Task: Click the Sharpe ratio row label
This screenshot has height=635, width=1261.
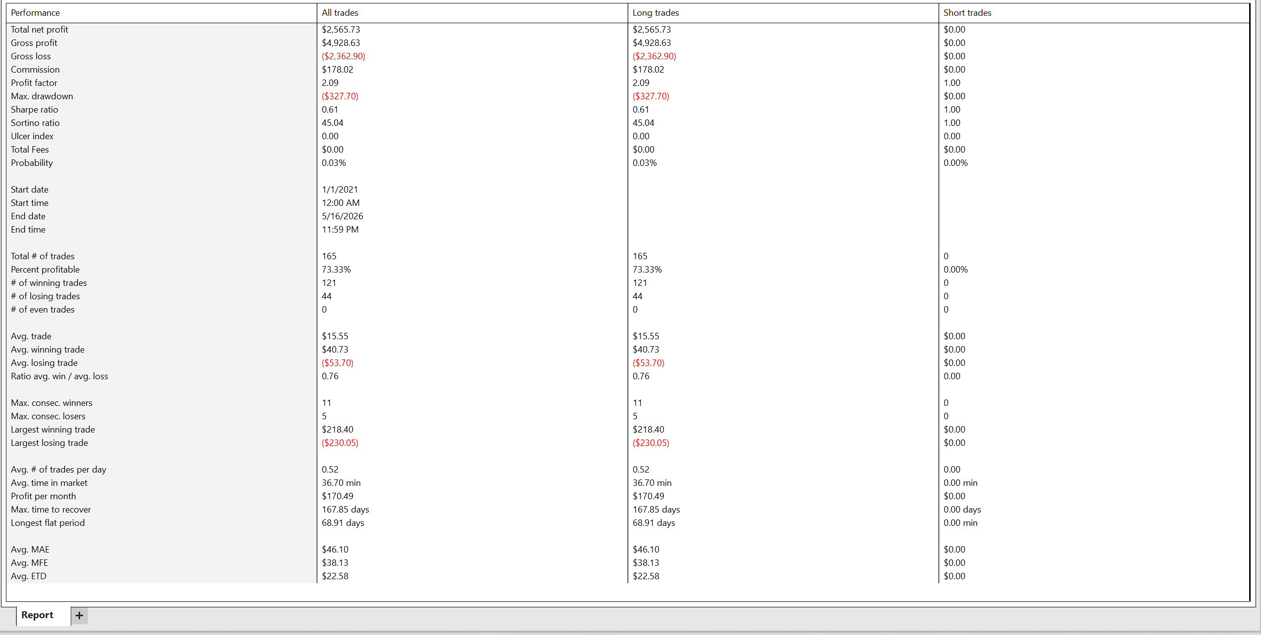Action: coord(35,110)
